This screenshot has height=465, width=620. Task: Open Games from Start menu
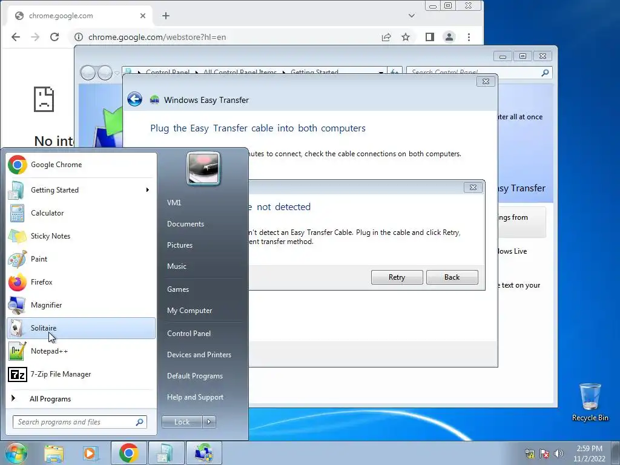point(178,289)
